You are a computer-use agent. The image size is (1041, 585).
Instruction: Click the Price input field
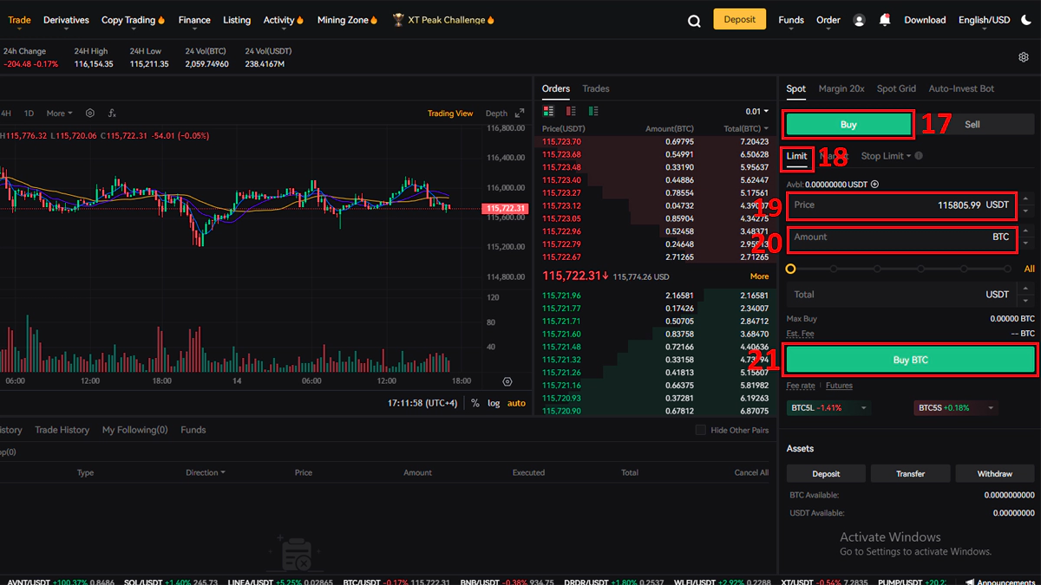901,205
